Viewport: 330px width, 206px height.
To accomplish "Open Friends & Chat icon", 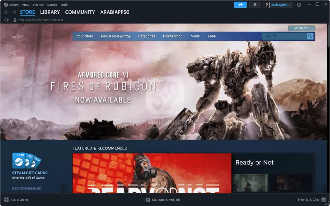I will tap(323, 200).
